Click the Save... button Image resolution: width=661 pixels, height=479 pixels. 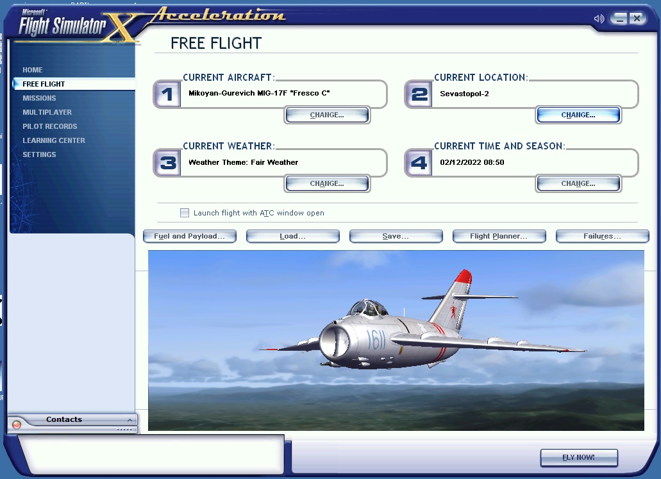click(396, 236)
